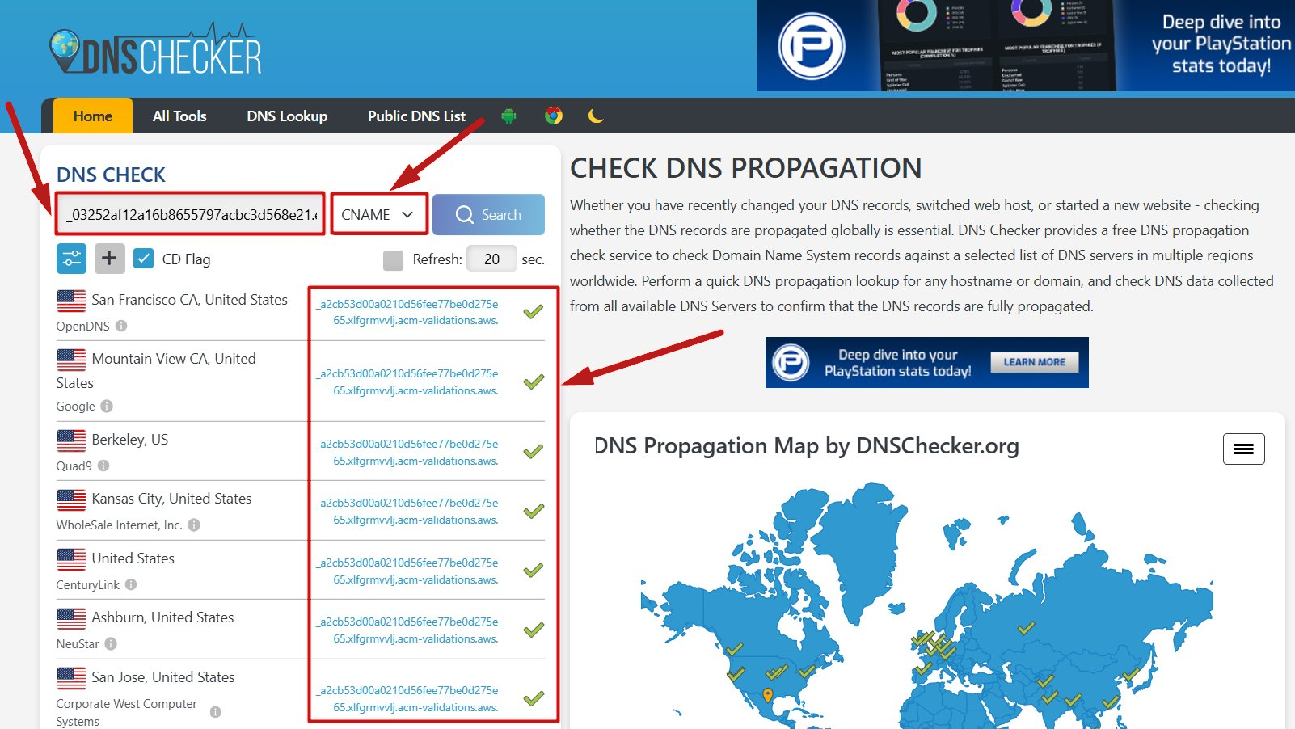Open the DNS Lookup menu item
This screenshot has width=1295, height=729.
click(287, 116)
